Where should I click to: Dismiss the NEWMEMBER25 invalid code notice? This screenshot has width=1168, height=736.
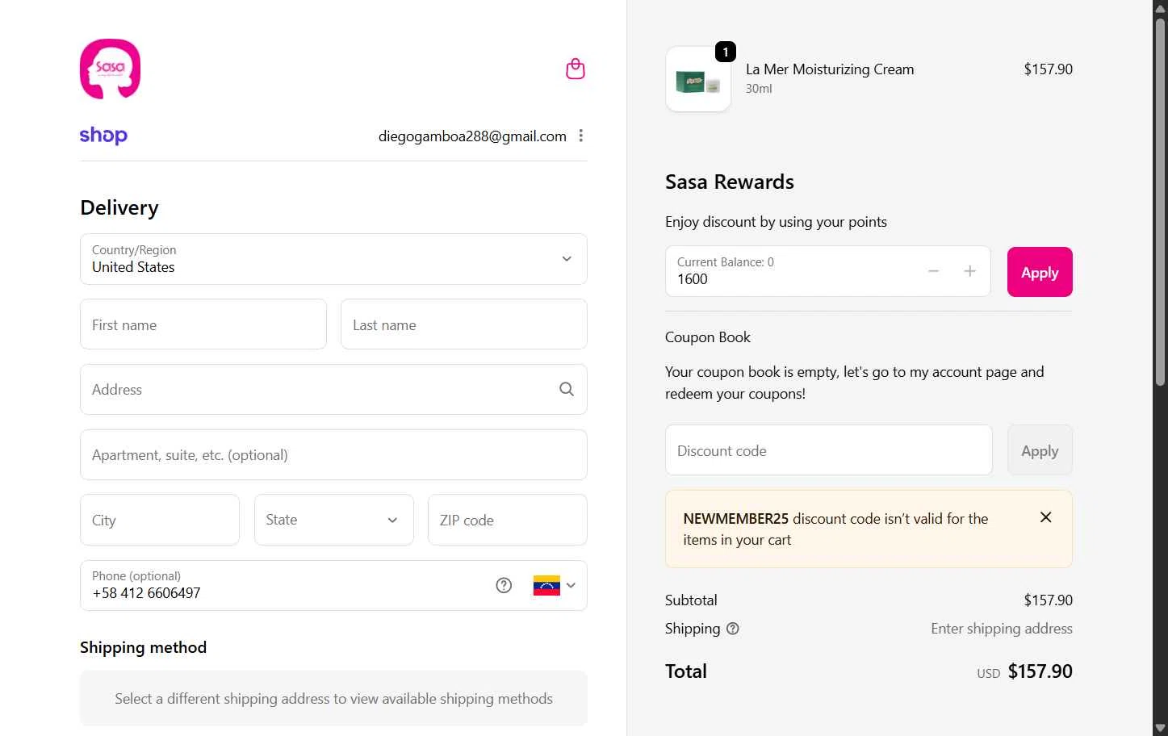(x=1045, y=517)
